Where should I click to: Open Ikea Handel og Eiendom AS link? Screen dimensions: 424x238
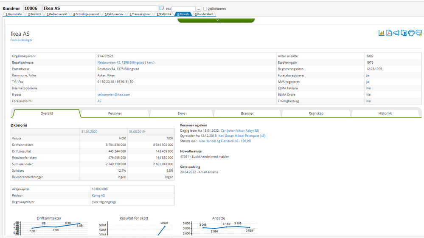pos(225,141)
